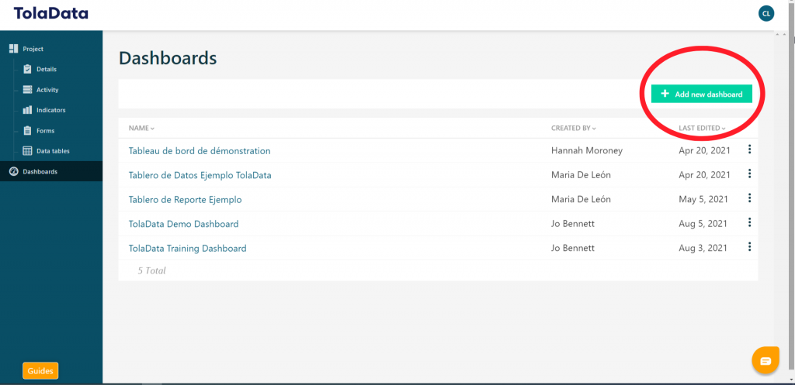
Task: Sort table by LAST EDITED column
Action: coord(702,128)
